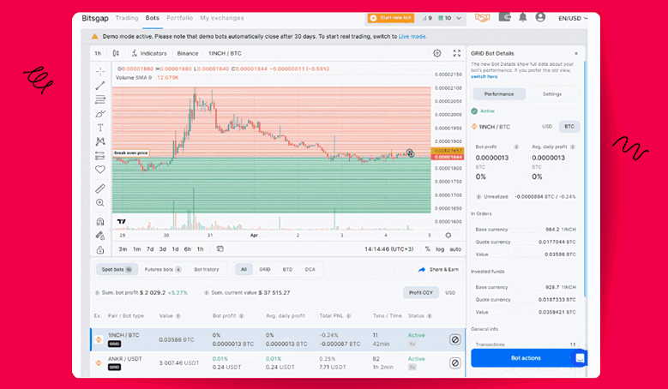Toggle lock all drawing tools
The width and height of the screenshot is (668, 389).
click(x=100, y=249)
